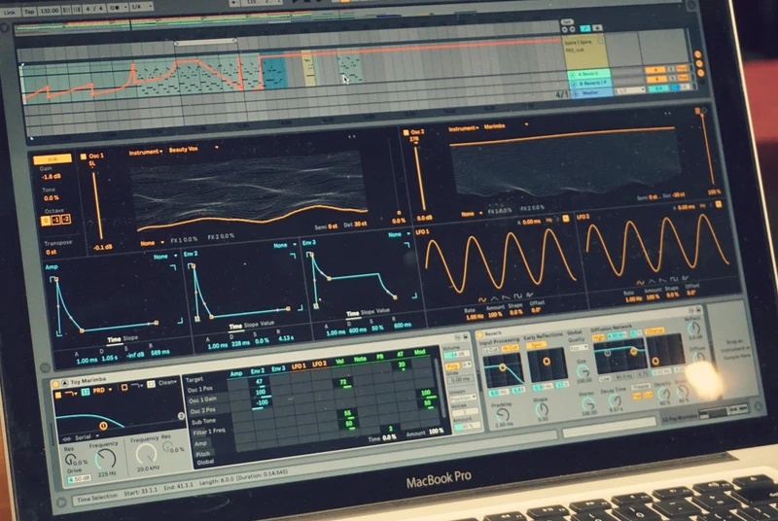The image size is (778, 521).
Task: Click the sub Gain -1.8 dB value
Action: [x=52, y=177]
